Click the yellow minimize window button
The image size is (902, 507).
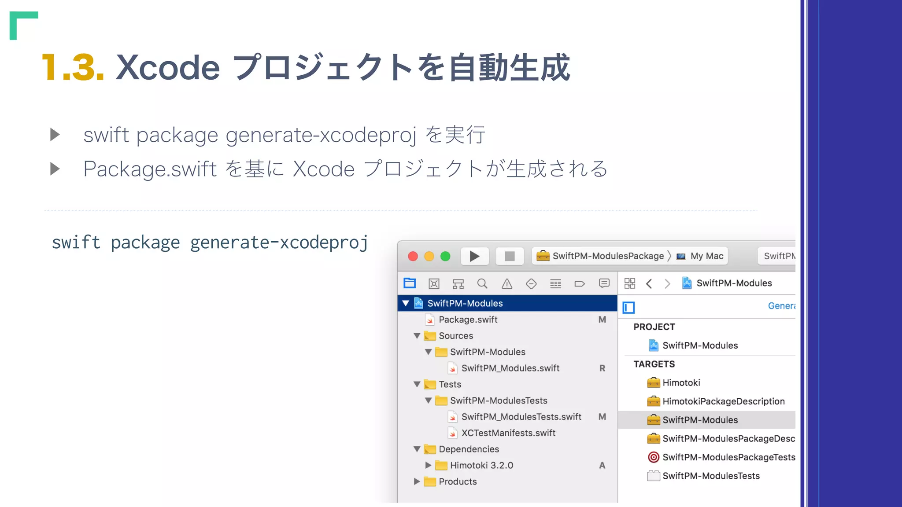(x=429, y=256)
